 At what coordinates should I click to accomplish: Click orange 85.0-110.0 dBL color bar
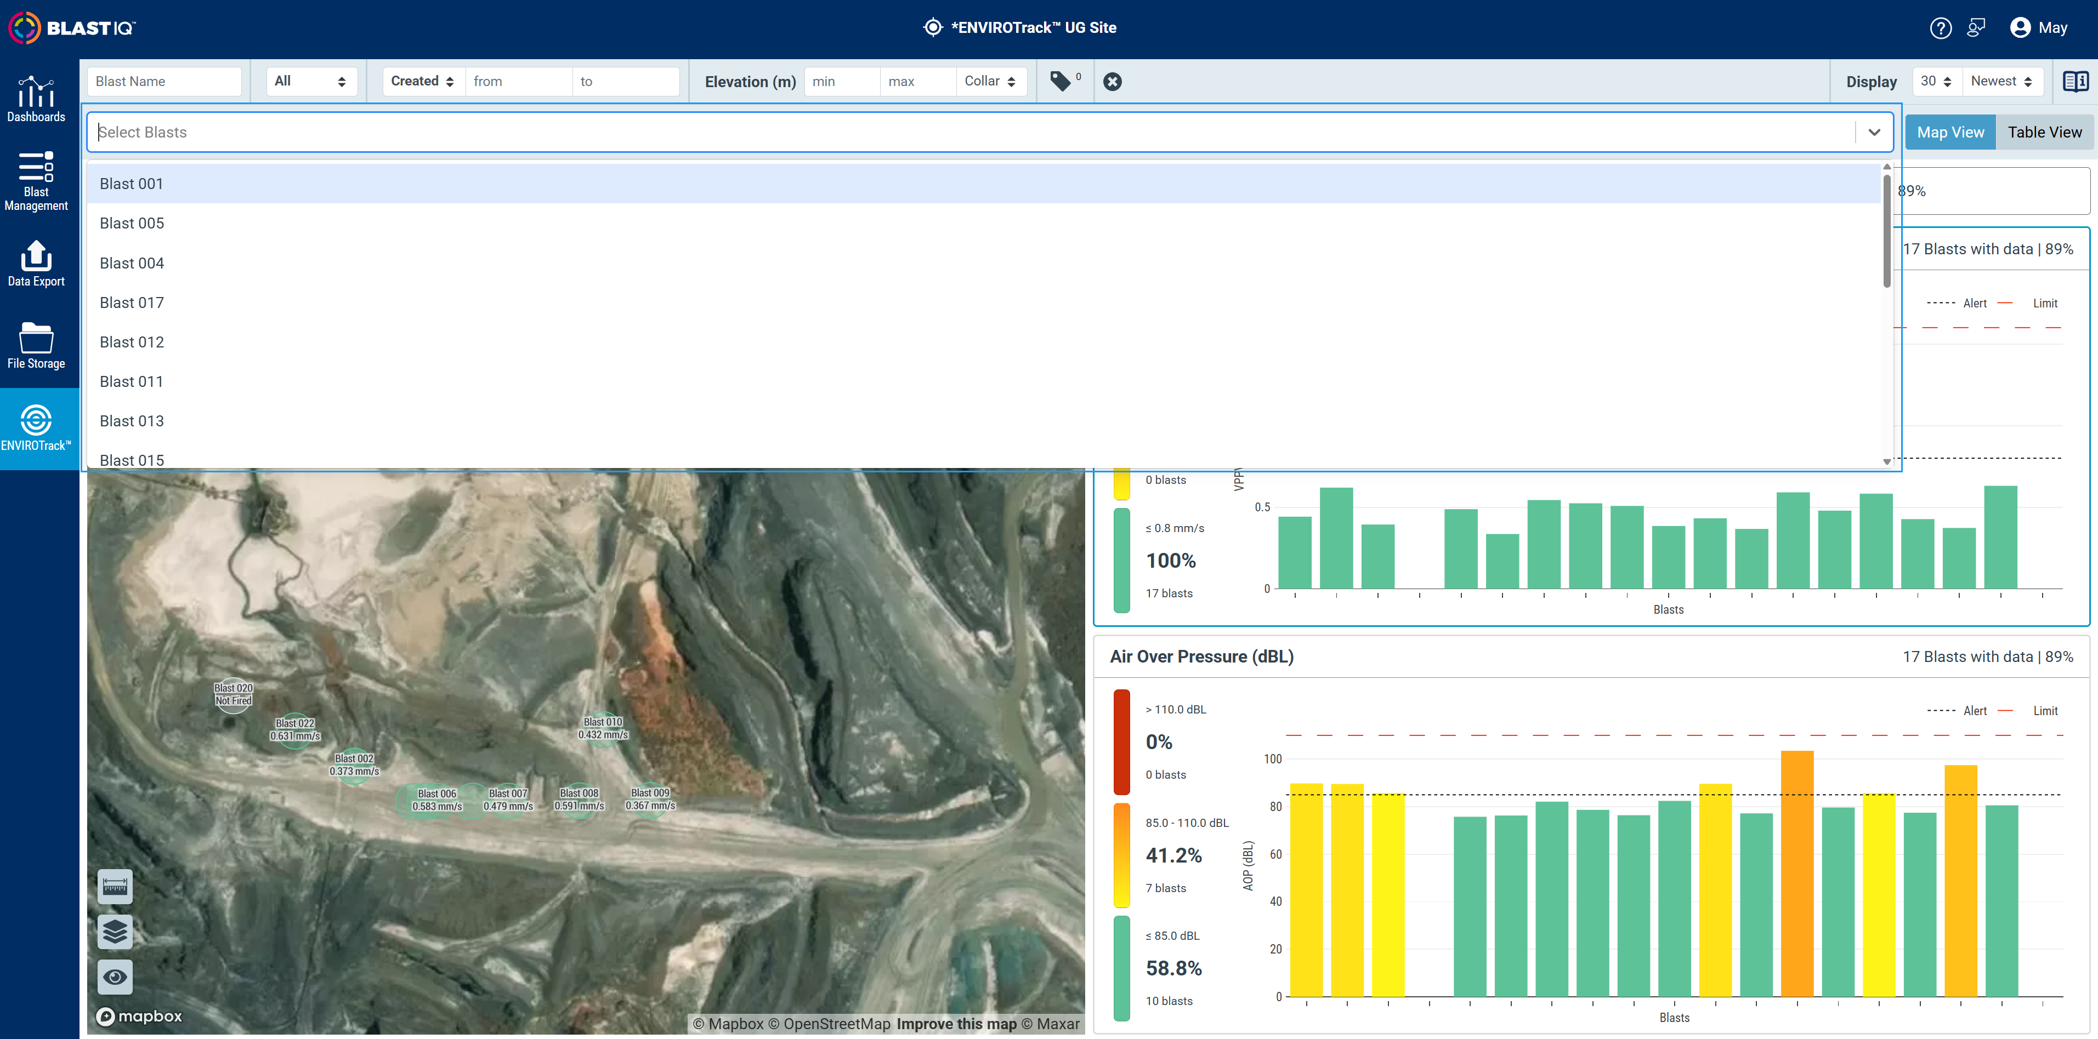coord(1121,854)
